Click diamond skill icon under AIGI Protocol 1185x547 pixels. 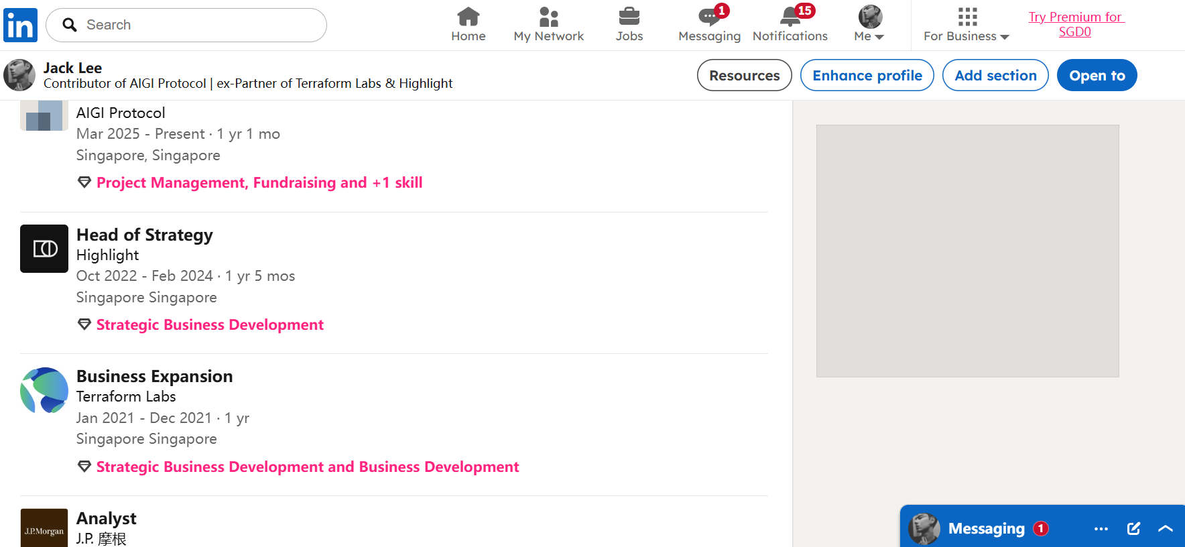coord(84,182)
